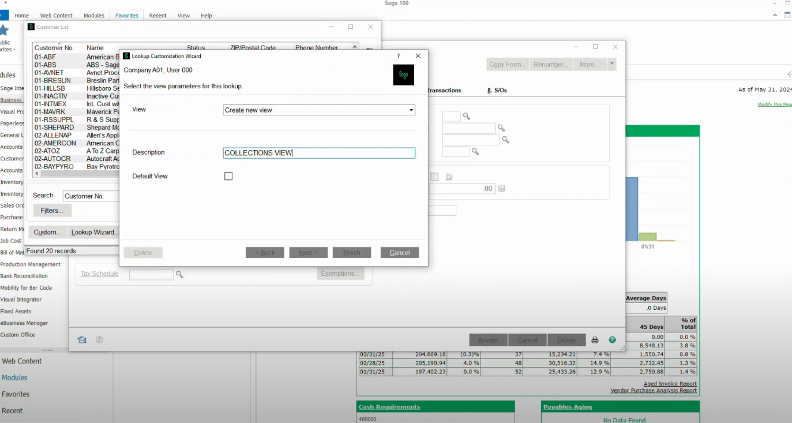The width and height of the screenshot is (792, 423).
Task: Open the Favorites menu in the menu bar
Action: (126, 16)
